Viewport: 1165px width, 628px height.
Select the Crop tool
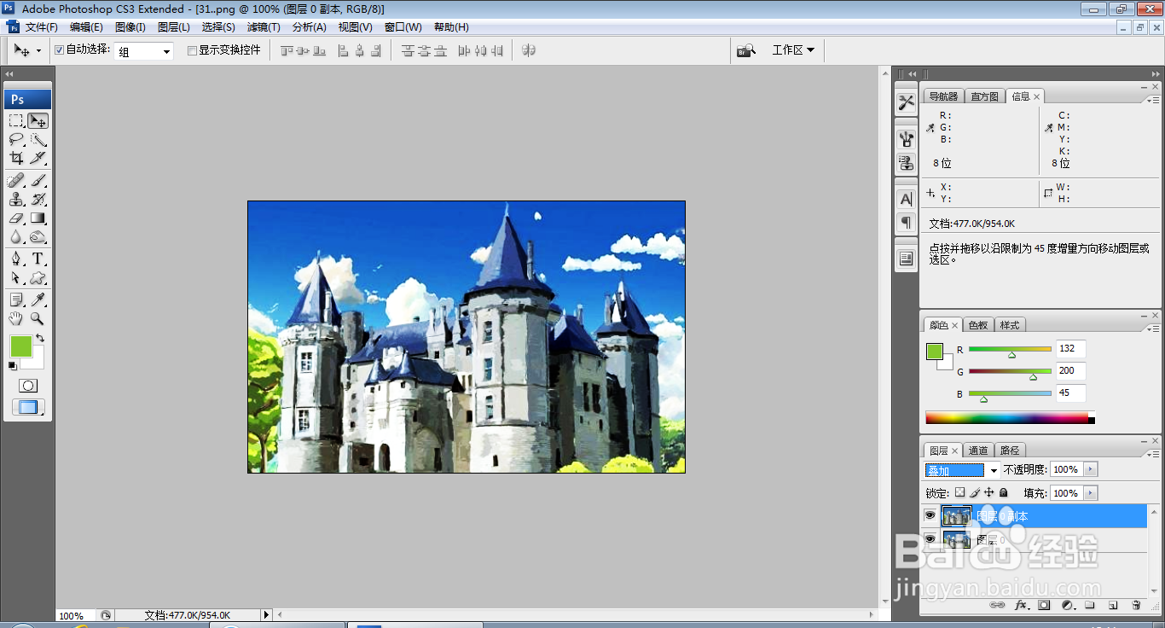click(x=16, y=158)
